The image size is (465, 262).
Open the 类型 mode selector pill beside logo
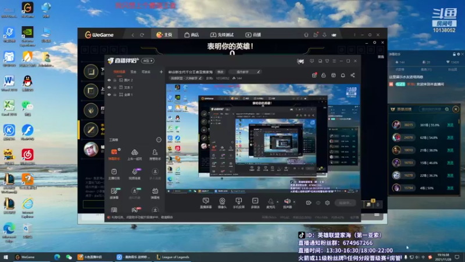pos(148,61)
